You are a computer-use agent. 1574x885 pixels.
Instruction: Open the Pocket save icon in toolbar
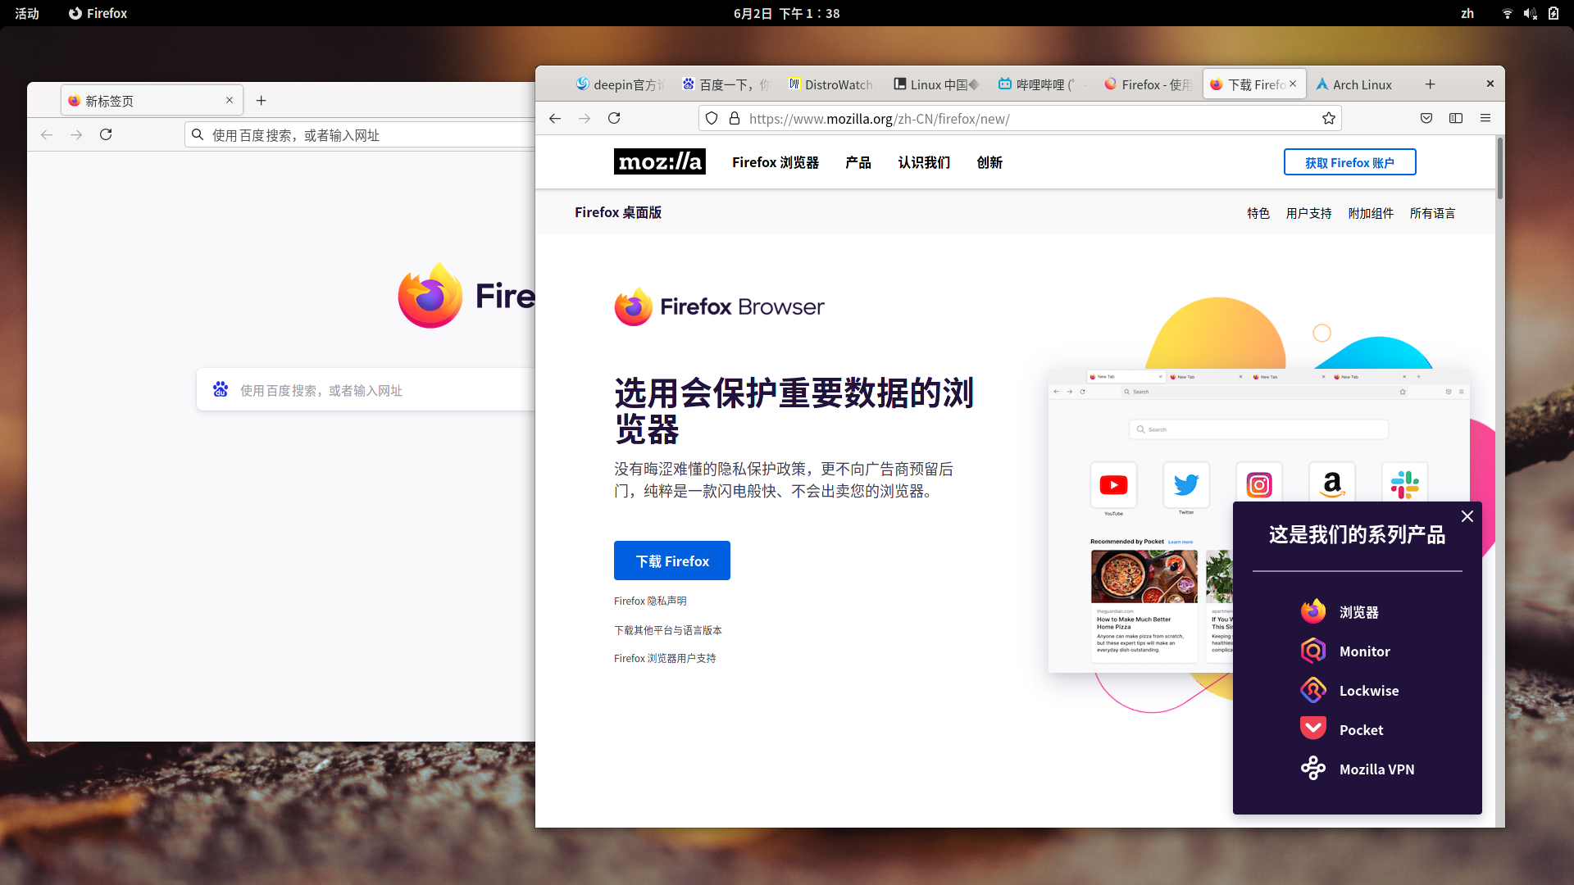pyautogui.click(x=1426, y=119)
